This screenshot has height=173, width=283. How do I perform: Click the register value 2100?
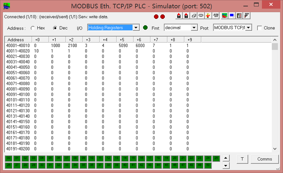tap(72, 46)
